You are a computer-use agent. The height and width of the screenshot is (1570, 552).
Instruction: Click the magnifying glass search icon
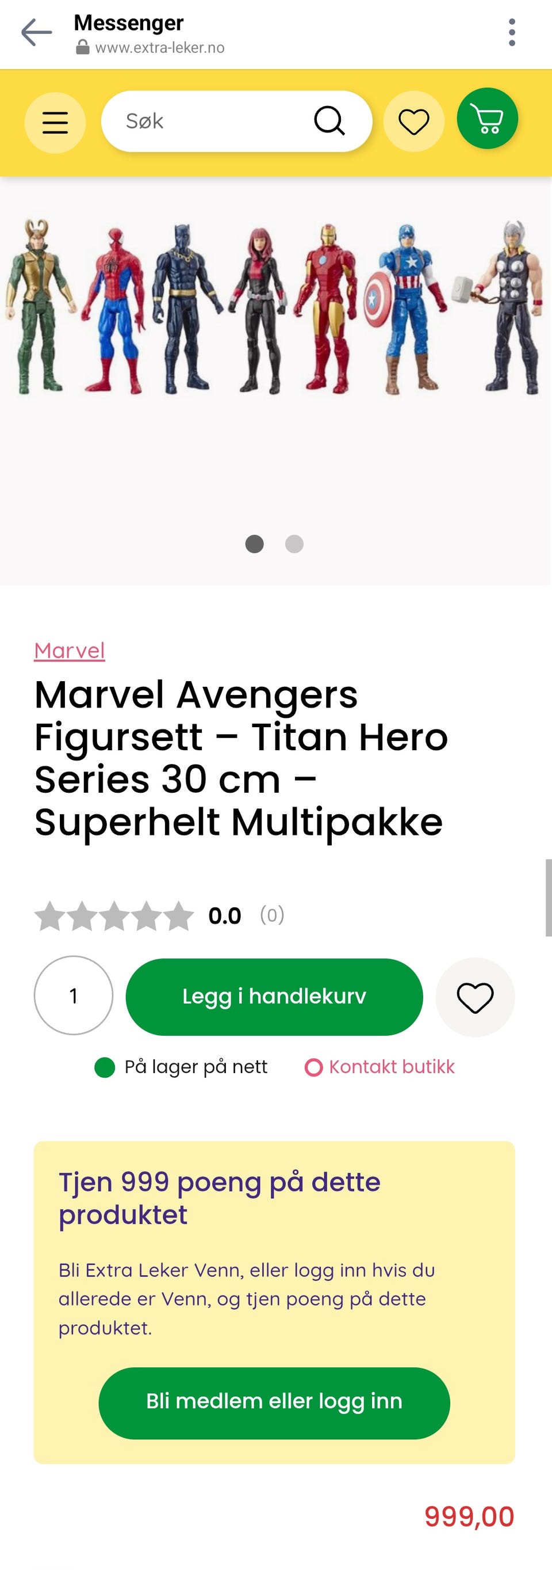pos(329,121)
